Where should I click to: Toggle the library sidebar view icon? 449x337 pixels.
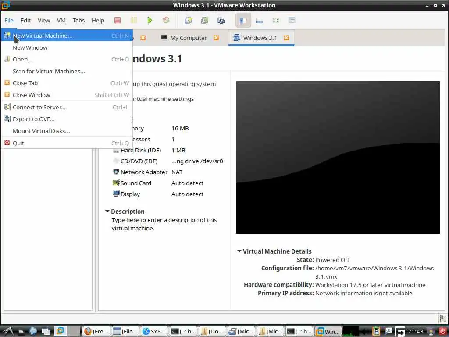pos(243,20)
